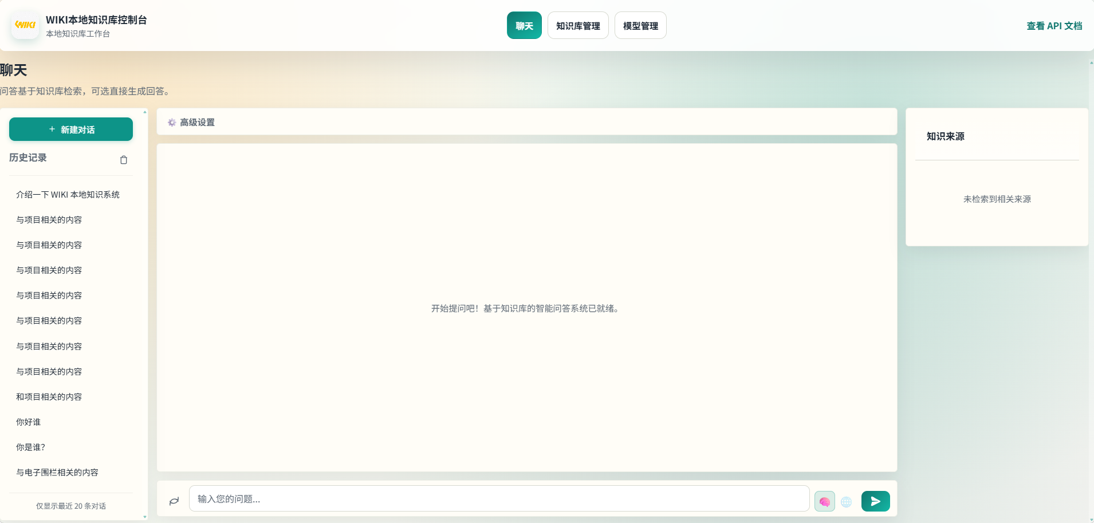
Task: Click the 本地知识库工作台 subtitle
Action: [78, 34]
